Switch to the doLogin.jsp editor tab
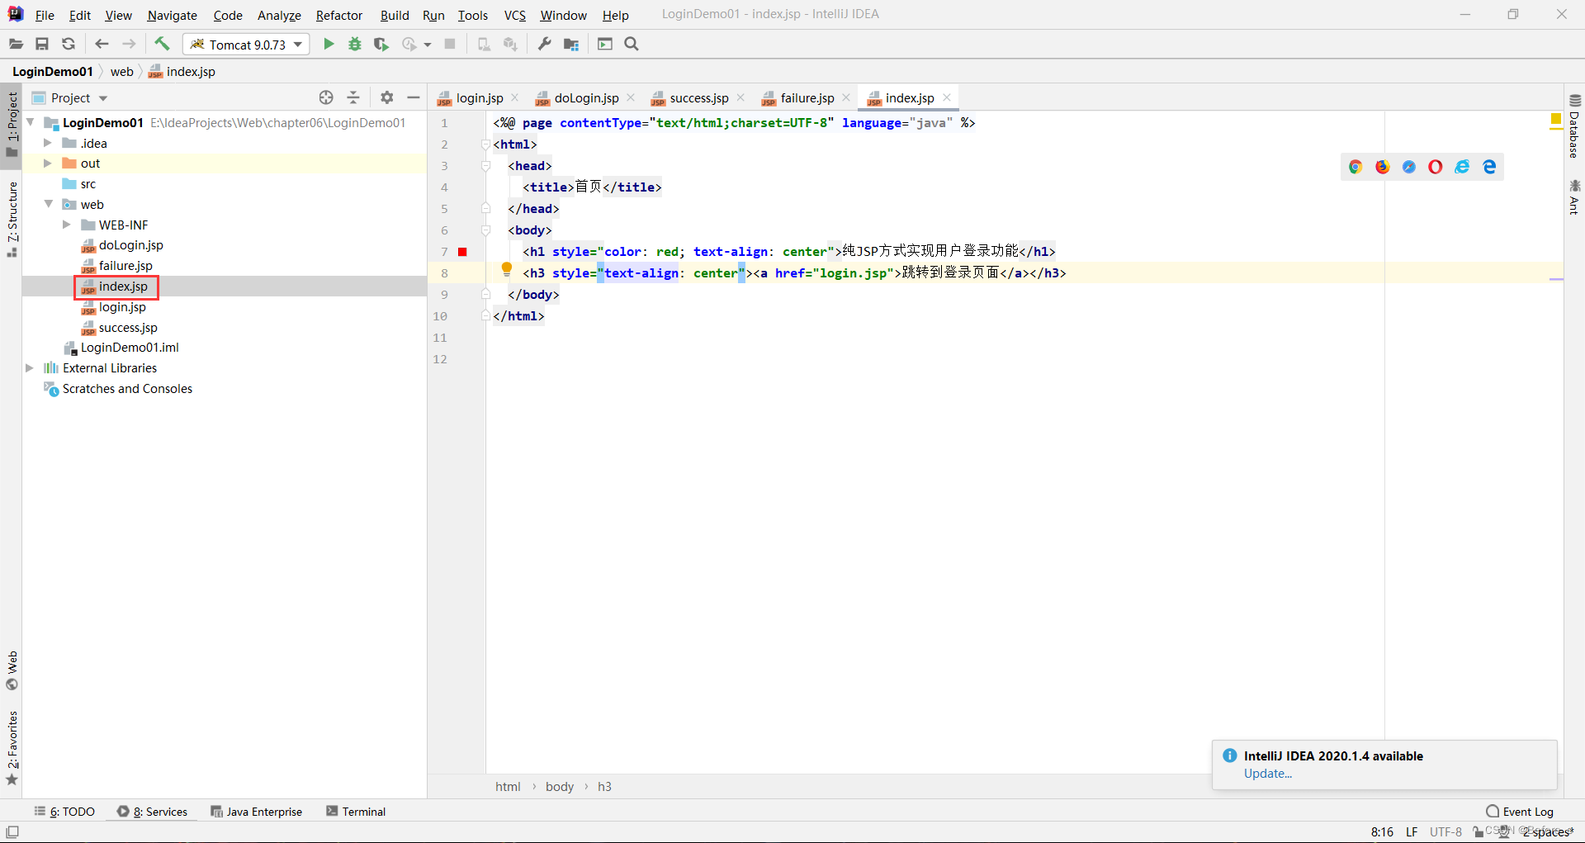 click(x=586, y=97)
